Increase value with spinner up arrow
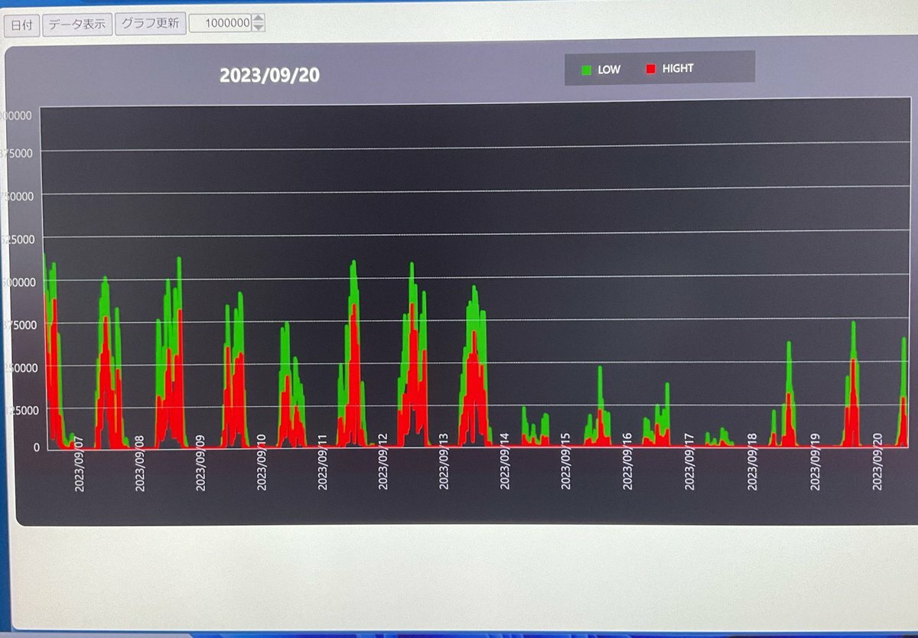The image size is (918, 638). [x=259, y=19]
